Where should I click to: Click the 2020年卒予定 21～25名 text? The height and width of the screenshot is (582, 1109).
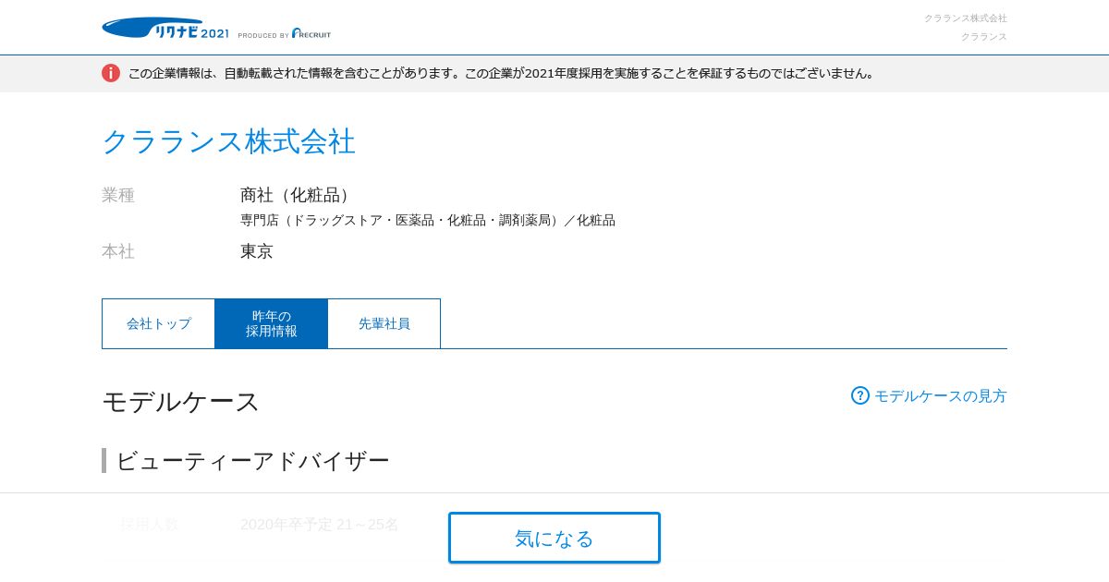click(x=320, y=524)
